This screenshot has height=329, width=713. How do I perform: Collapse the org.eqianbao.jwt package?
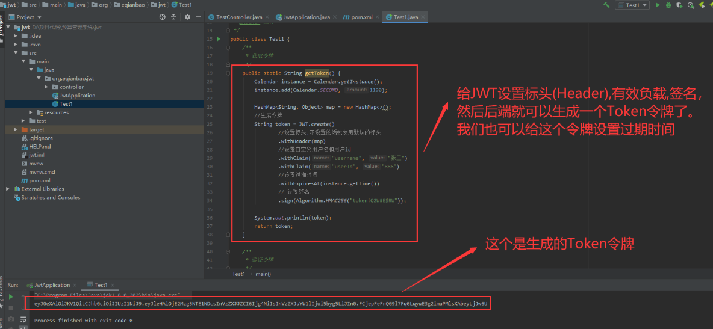(39, 78)
